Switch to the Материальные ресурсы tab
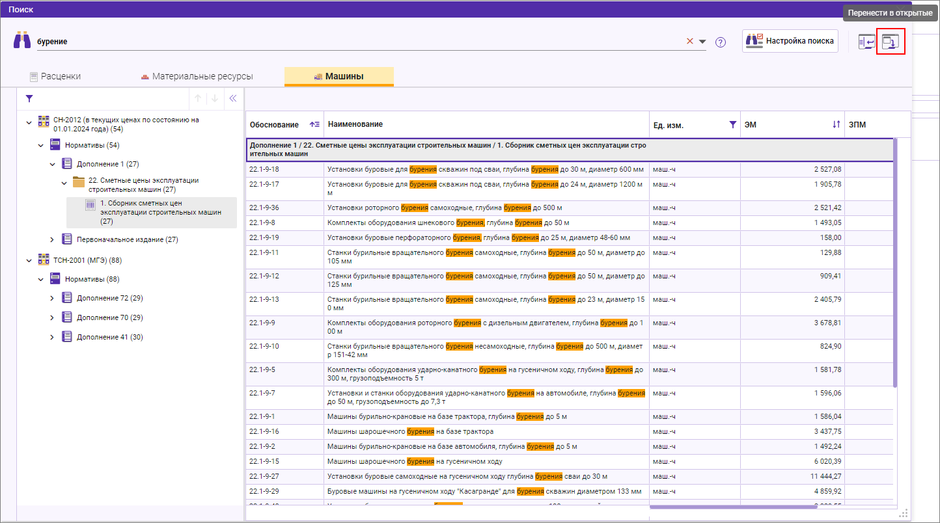This screenshot has width=940, height=523. (x=197, y=76)
